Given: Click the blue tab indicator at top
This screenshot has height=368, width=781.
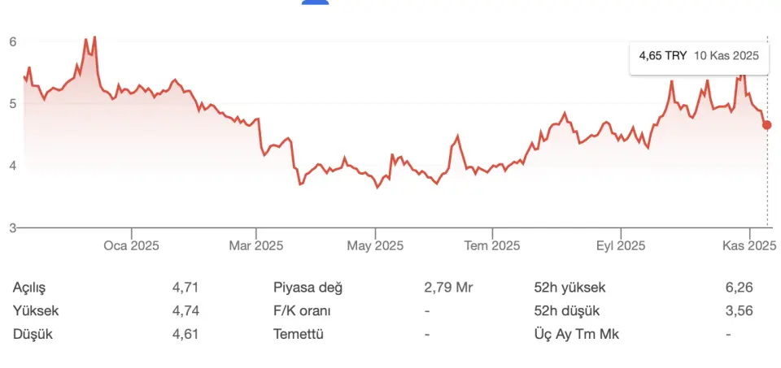Looking at the screenshot, I should tap(315, 2).
